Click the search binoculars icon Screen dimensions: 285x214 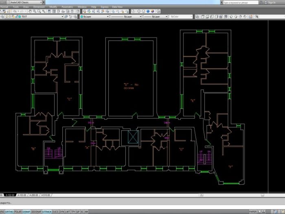[261, 2]
